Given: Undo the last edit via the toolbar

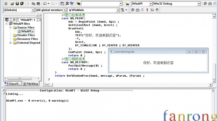Looking at the screenshot, I should pos(45,4).
